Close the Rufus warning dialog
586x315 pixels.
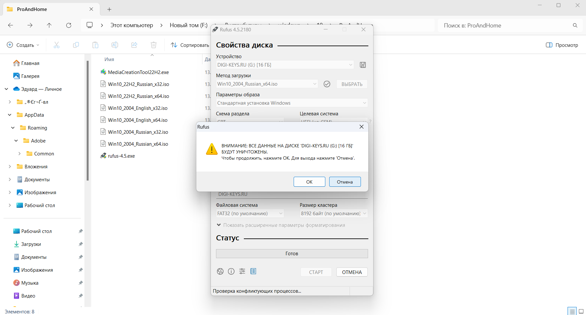(x=362, y=127)
